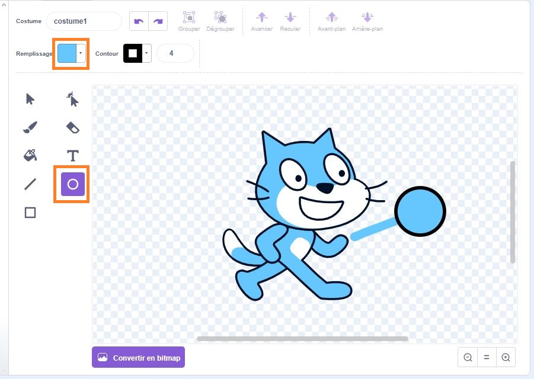The image size is (534, 379).
Task: Click the costume name field 'costume1'
Action: [84, 21]
